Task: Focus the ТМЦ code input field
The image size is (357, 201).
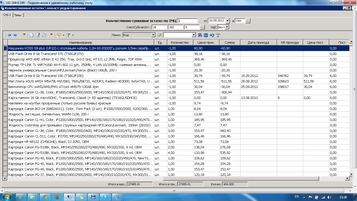Action: tap(187, 21)
